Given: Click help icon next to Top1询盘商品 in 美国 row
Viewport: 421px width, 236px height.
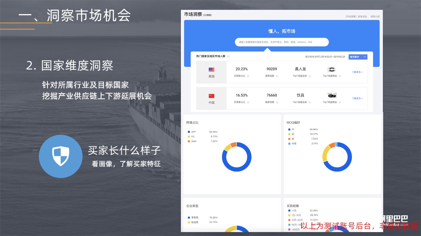Looking at the screenshot, I should [x=340, y=76].
